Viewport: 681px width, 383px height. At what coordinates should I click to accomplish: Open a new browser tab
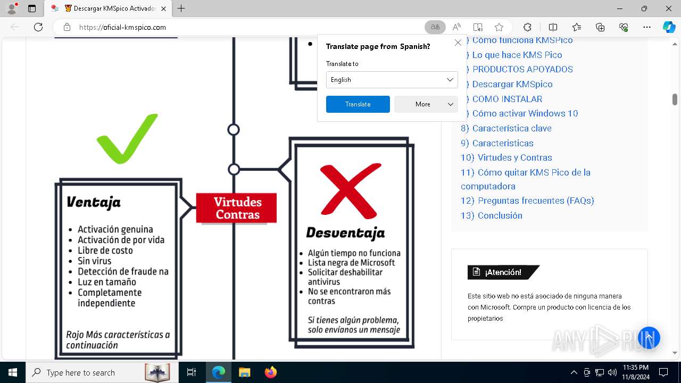181,9
